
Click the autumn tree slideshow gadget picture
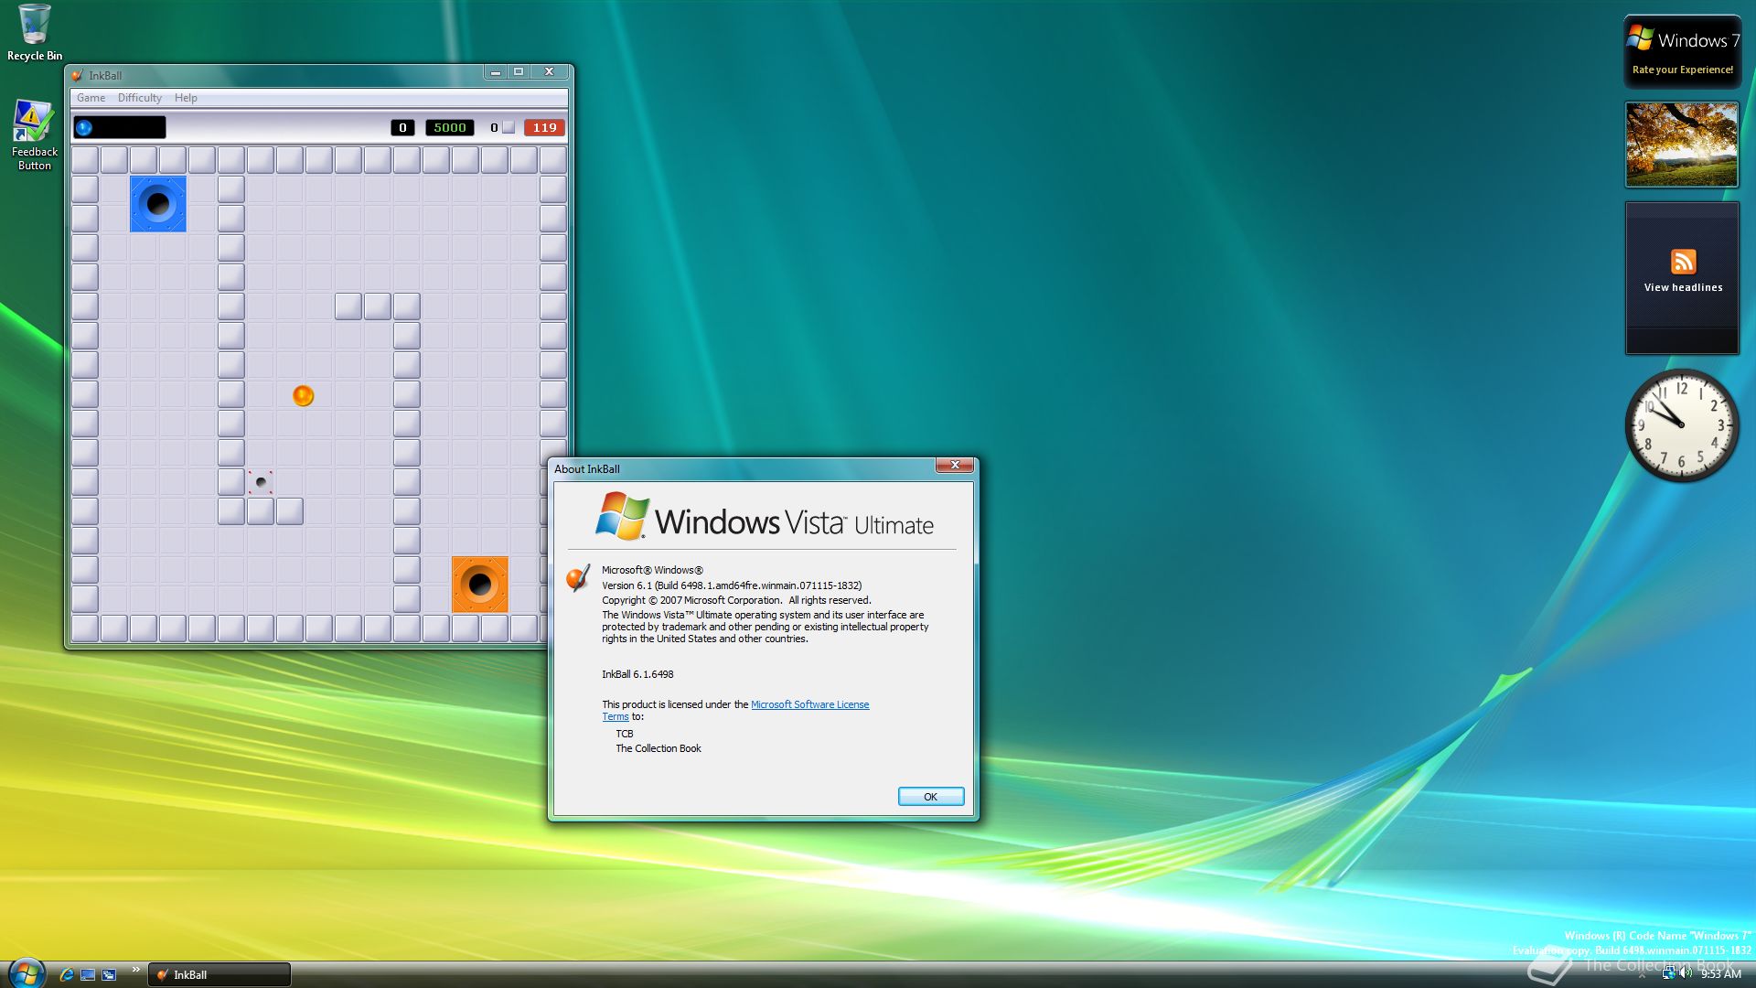point(1681,145)
